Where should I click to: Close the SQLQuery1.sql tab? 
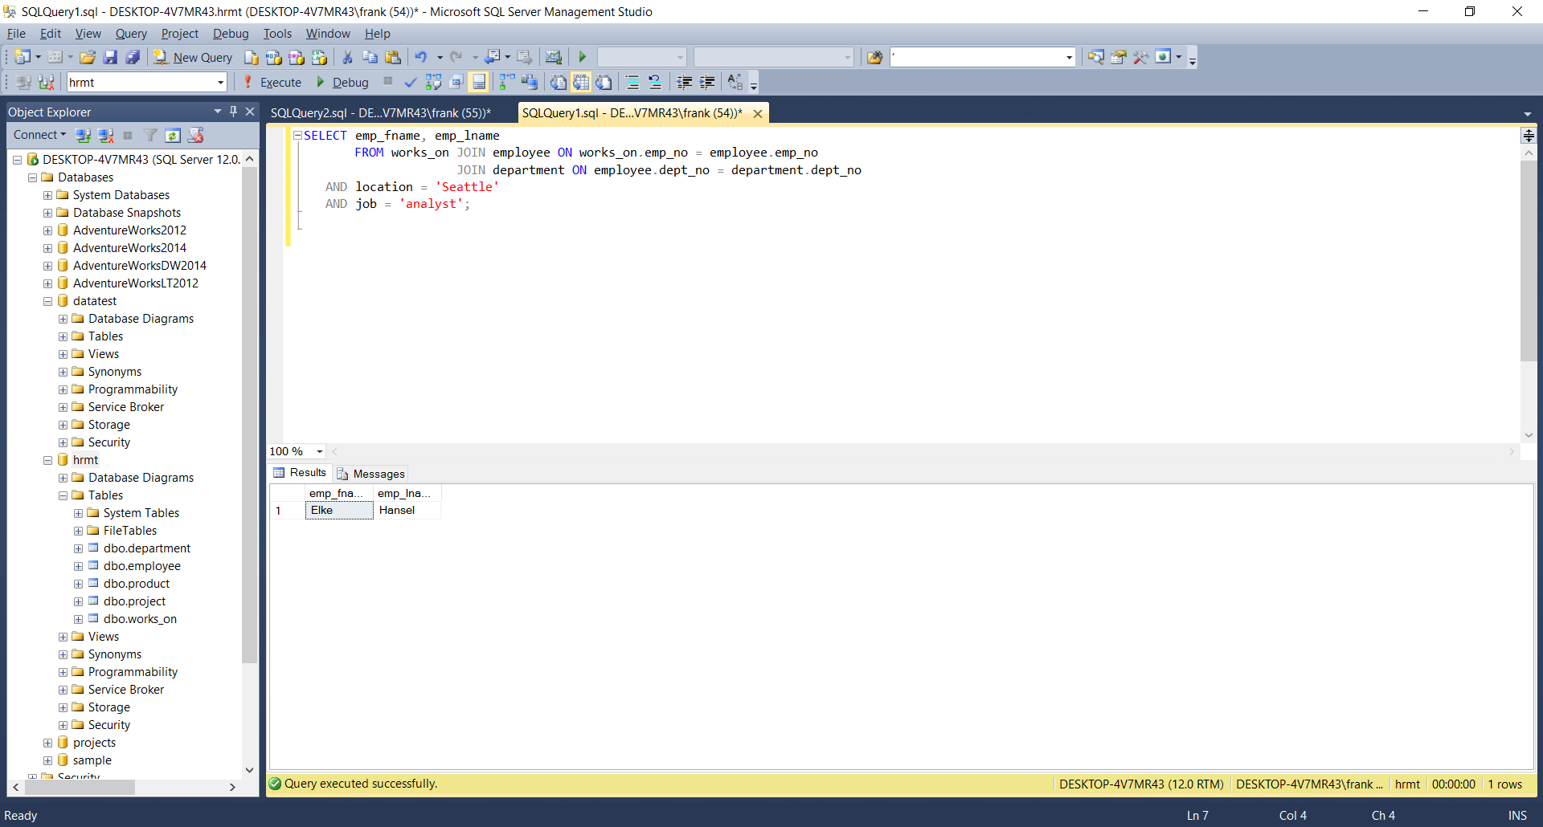pyautogui.click(x=757, y=113)
